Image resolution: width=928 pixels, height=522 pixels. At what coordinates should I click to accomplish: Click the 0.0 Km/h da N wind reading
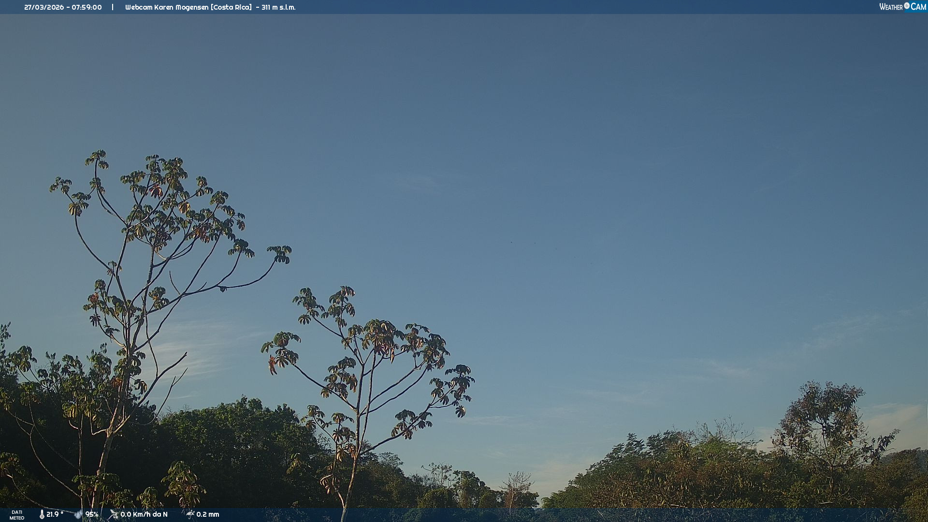(x=144, y=515)
